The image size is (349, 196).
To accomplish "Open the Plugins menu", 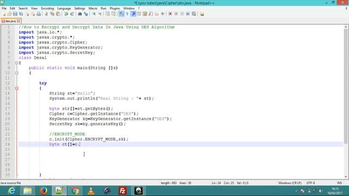I will [115, 9].
